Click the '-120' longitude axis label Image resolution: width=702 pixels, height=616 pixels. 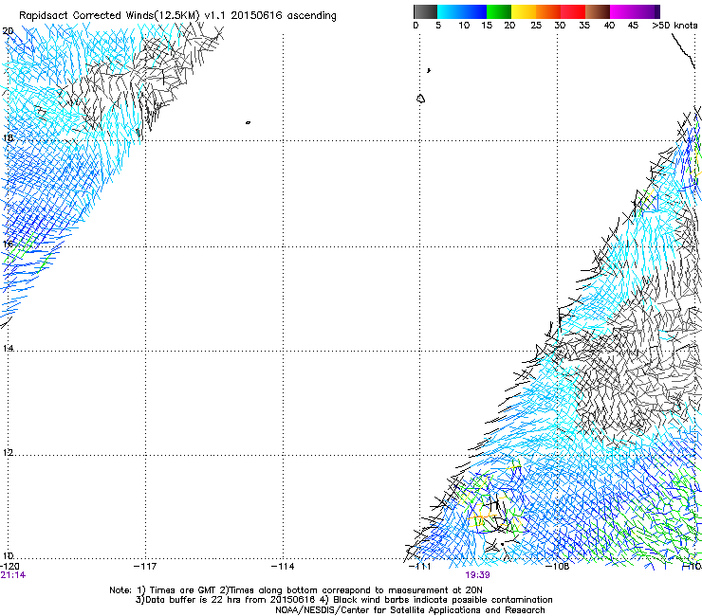(x=9, y=567)
